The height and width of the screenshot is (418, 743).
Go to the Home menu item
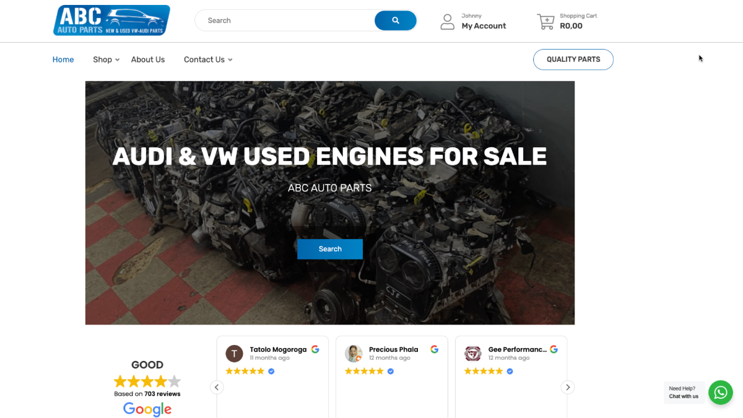point(63,59)
